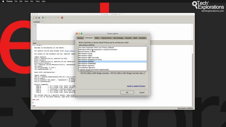Open the Tools menu
Viewport: 226px width, 127px height.
[37, 1]
